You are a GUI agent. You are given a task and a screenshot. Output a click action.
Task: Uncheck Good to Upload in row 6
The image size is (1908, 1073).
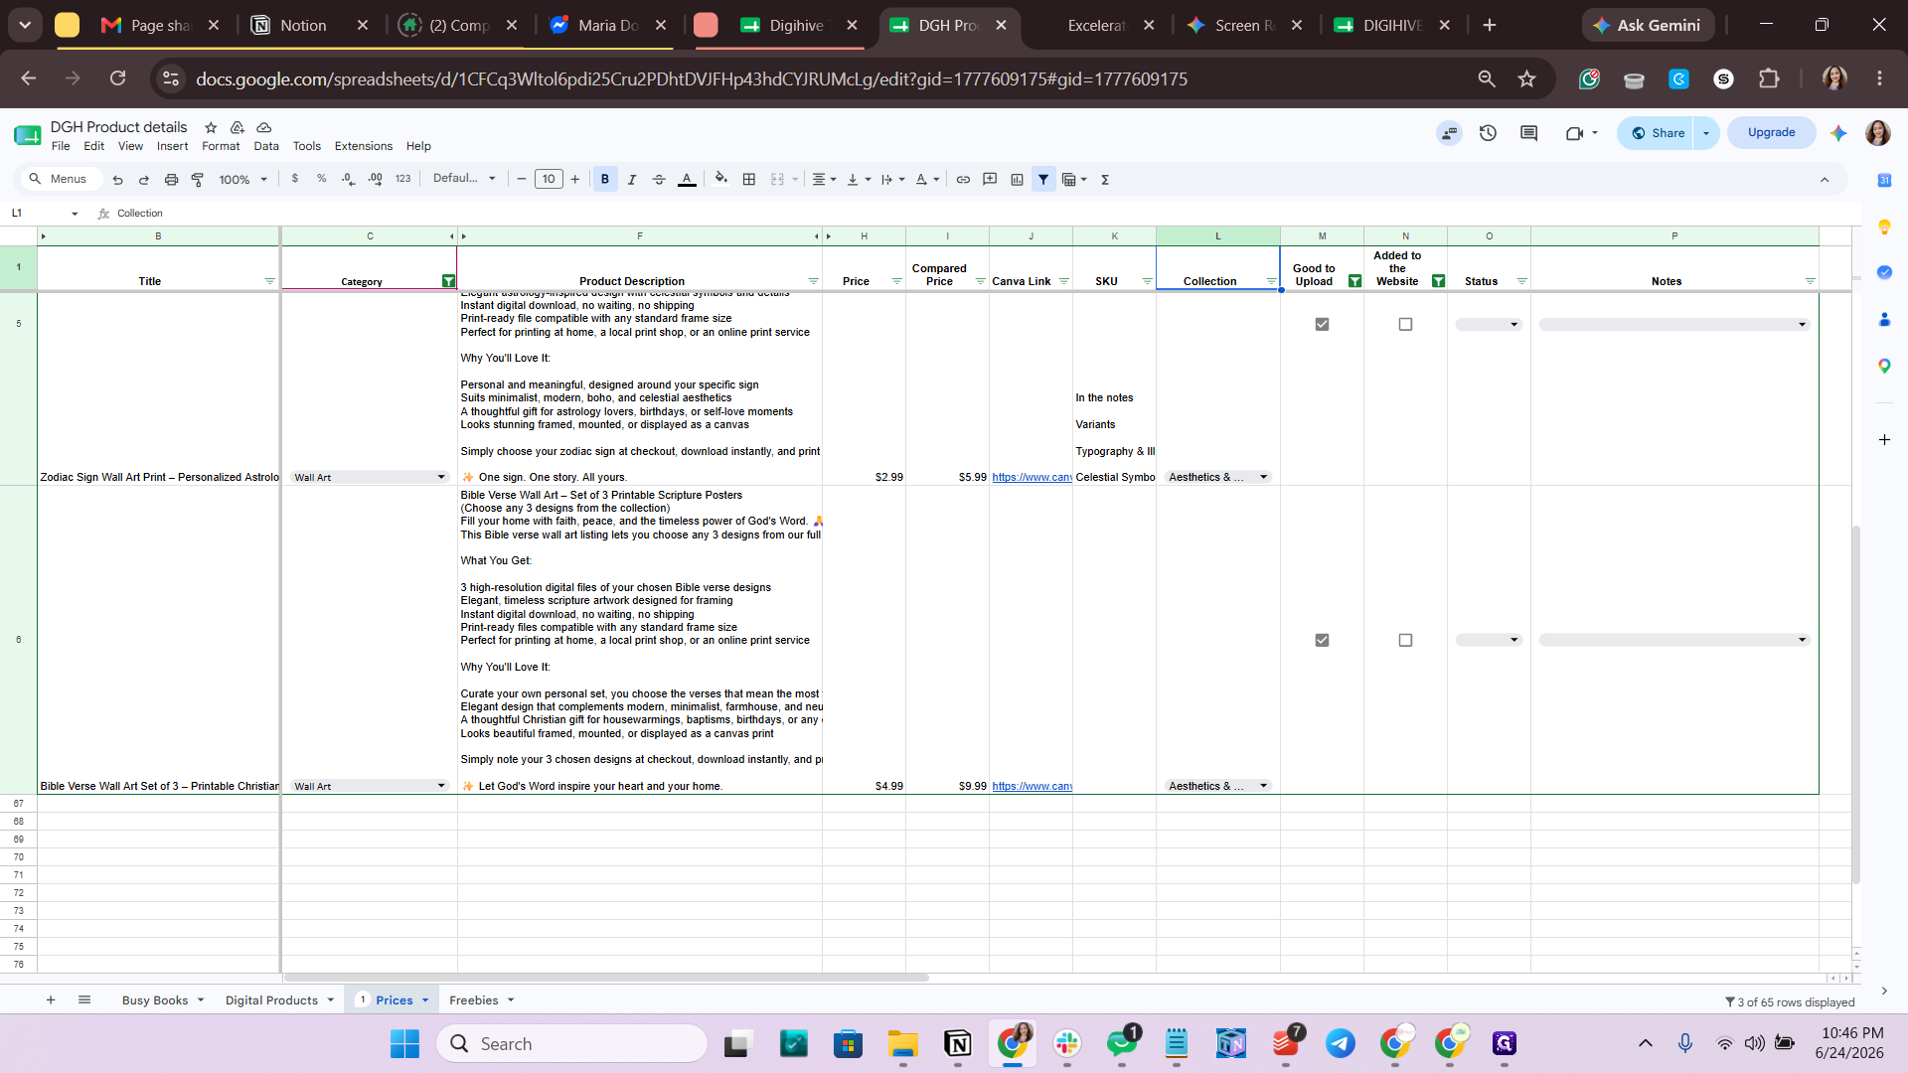coord(1322,640)
